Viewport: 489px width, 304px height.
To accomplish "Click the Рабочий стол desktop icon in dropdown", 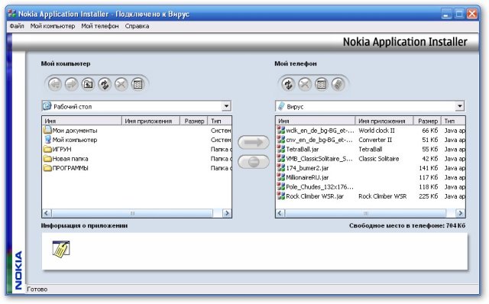I will pos(47,106).
